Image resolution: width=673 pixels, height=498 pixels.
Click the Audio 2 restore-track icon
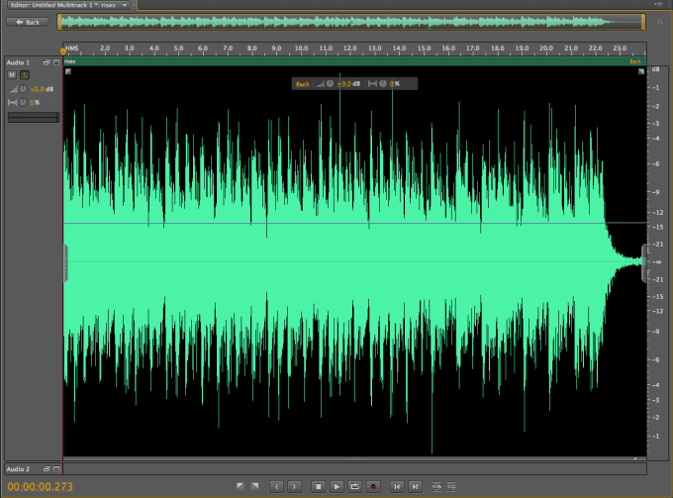tap(47, 469)
